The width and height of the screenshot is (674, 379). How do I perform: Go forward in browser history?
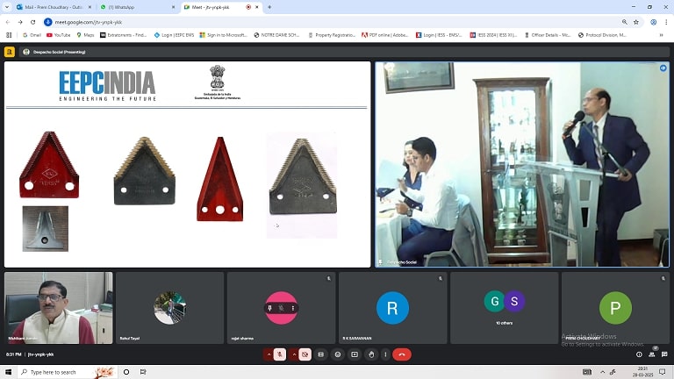20,22
